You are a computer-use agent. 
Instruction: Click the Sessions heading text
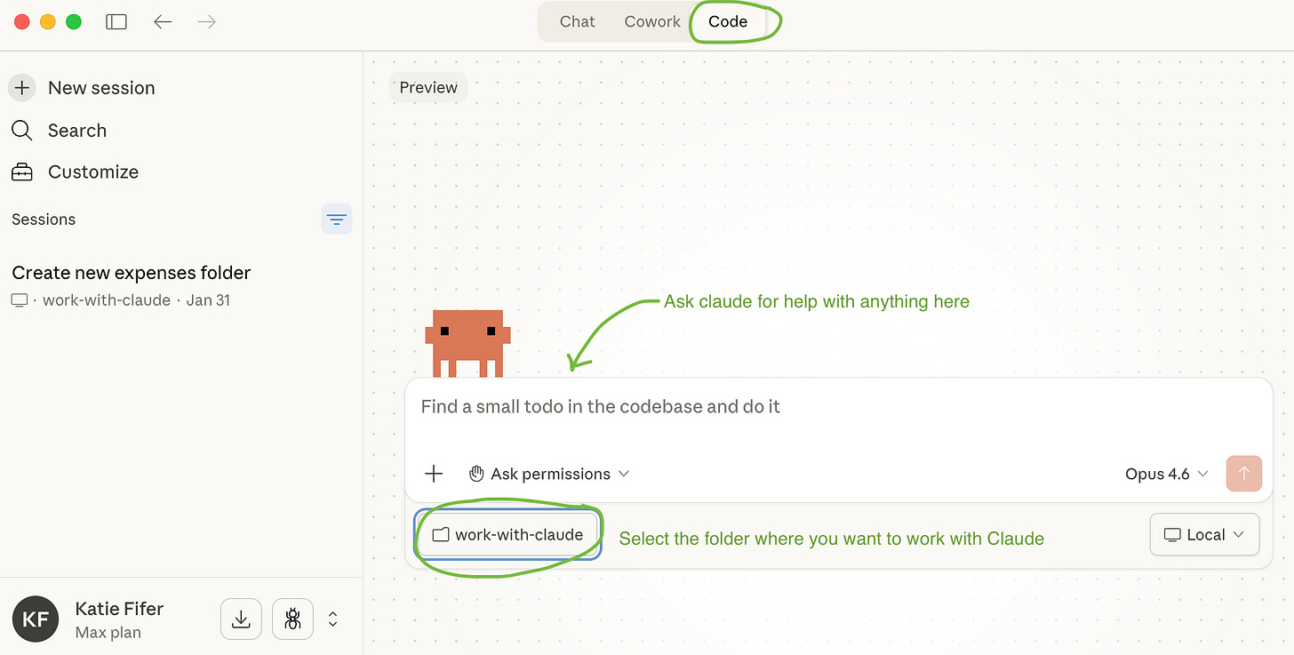pyautogui.click(x=44, y=220)
